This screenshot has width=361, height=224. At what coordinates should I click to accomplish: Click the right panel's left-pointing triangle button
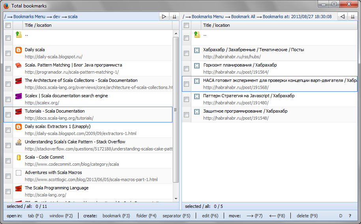pos(342,17)
